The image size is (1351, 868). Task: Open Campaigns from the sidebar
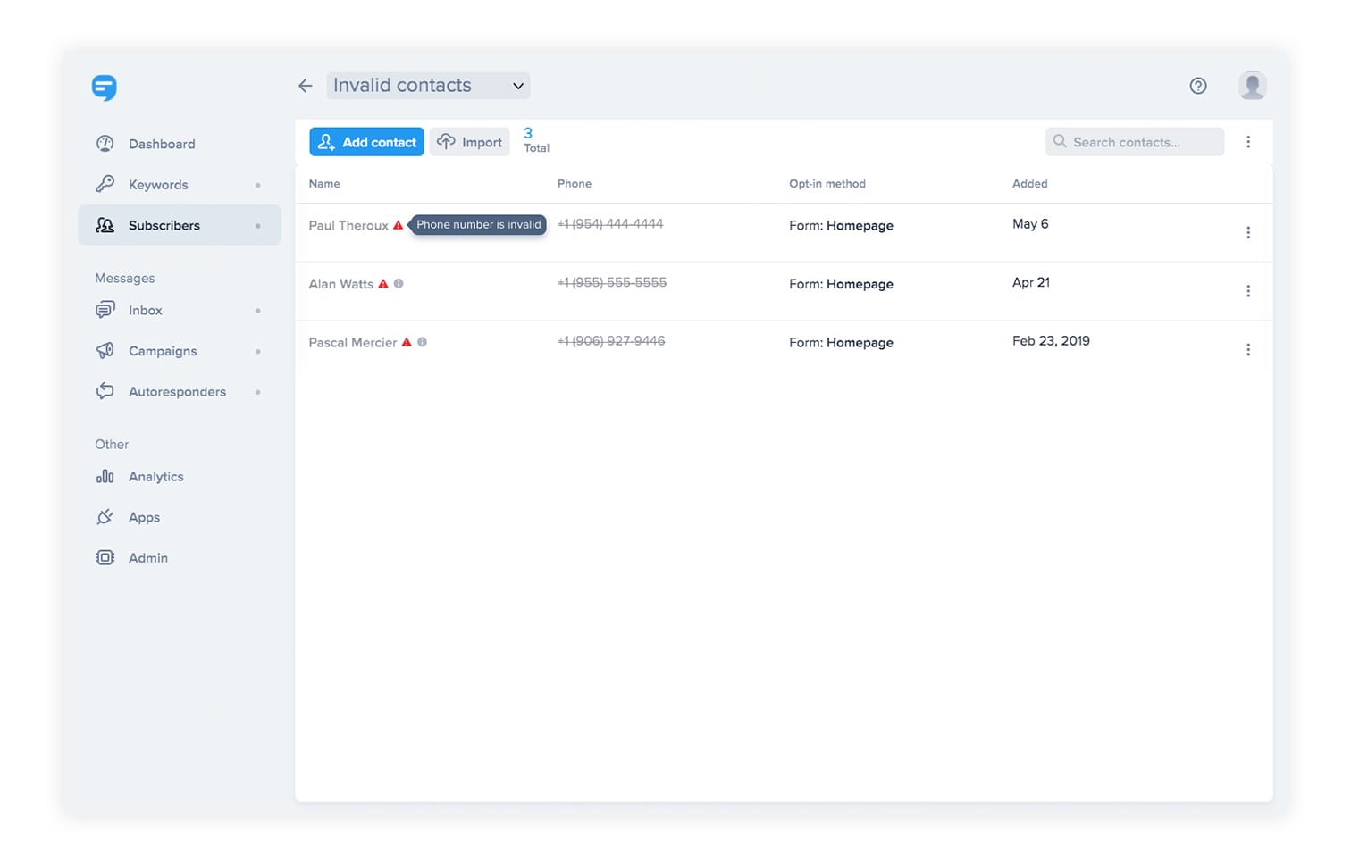tap(163, 351)
